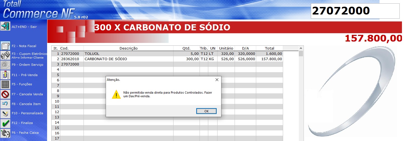Open the F5 Funções grid icon

click(5, 84)
